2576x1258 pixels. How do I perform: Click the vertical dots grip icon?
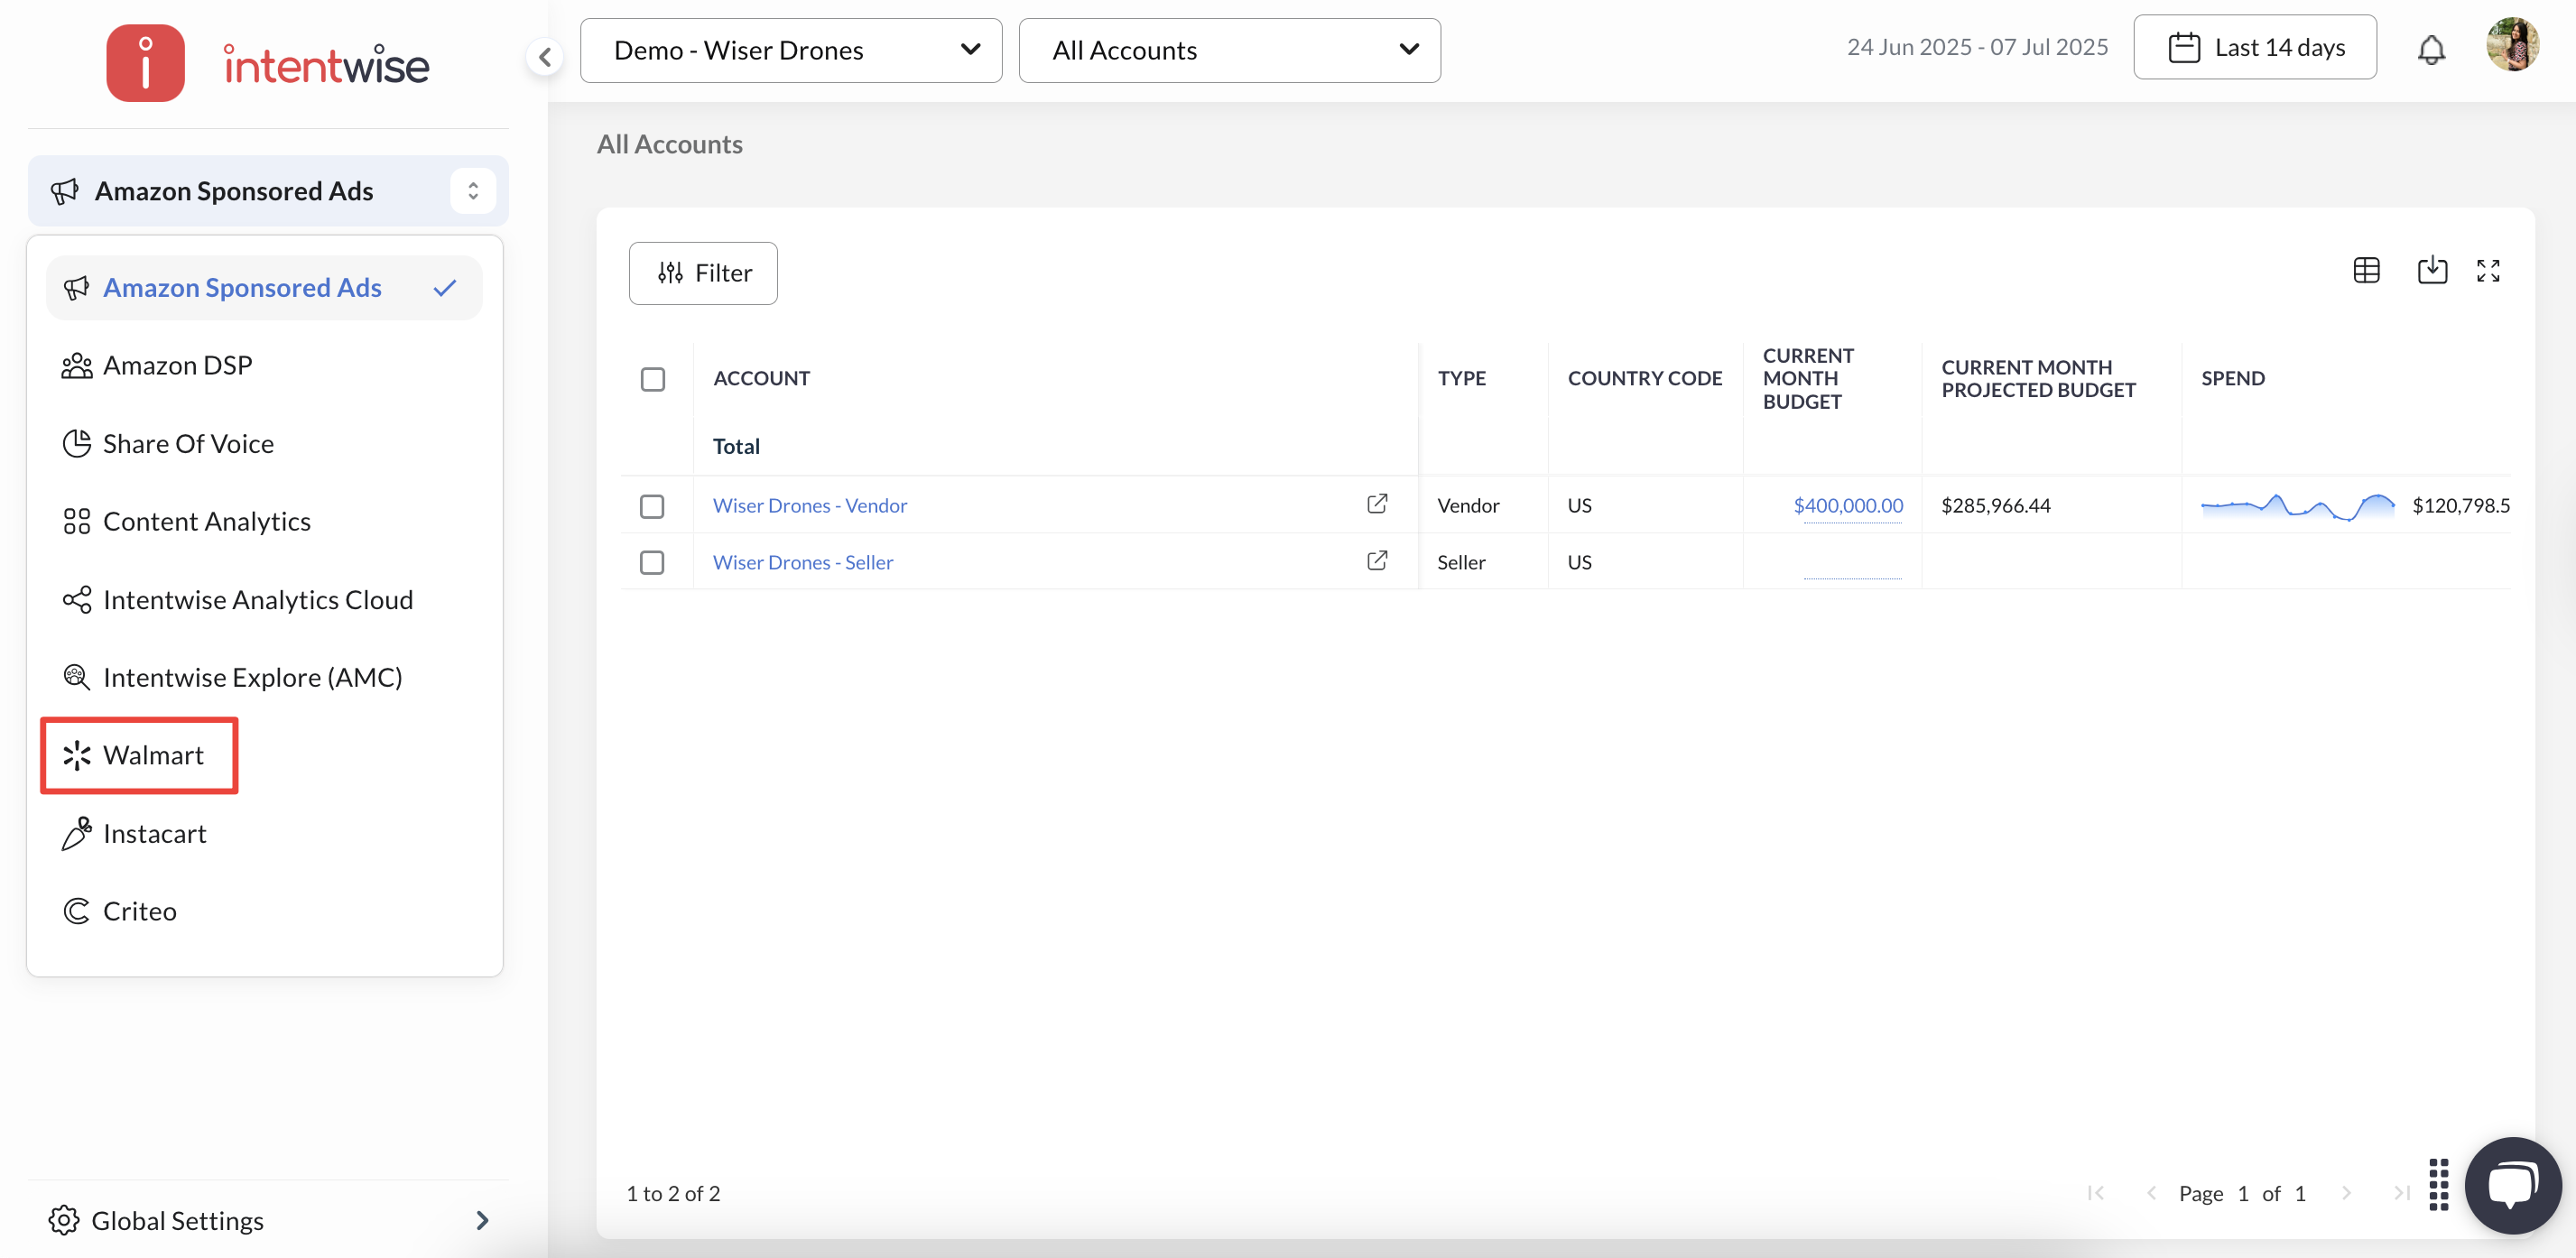click(2438, 1184)
